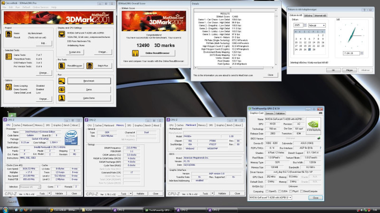Click the Benchmark button in 3DMark2001
This screenshot has width=380, height=213.
tap(89, 81)
